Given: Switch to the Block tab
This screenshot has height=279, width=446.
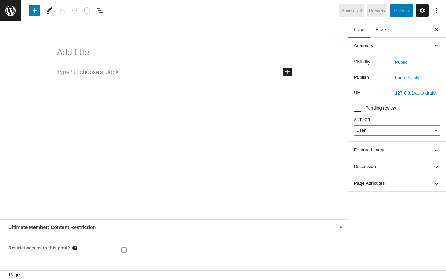Looking at the screenshot, I should pos(381,29).
